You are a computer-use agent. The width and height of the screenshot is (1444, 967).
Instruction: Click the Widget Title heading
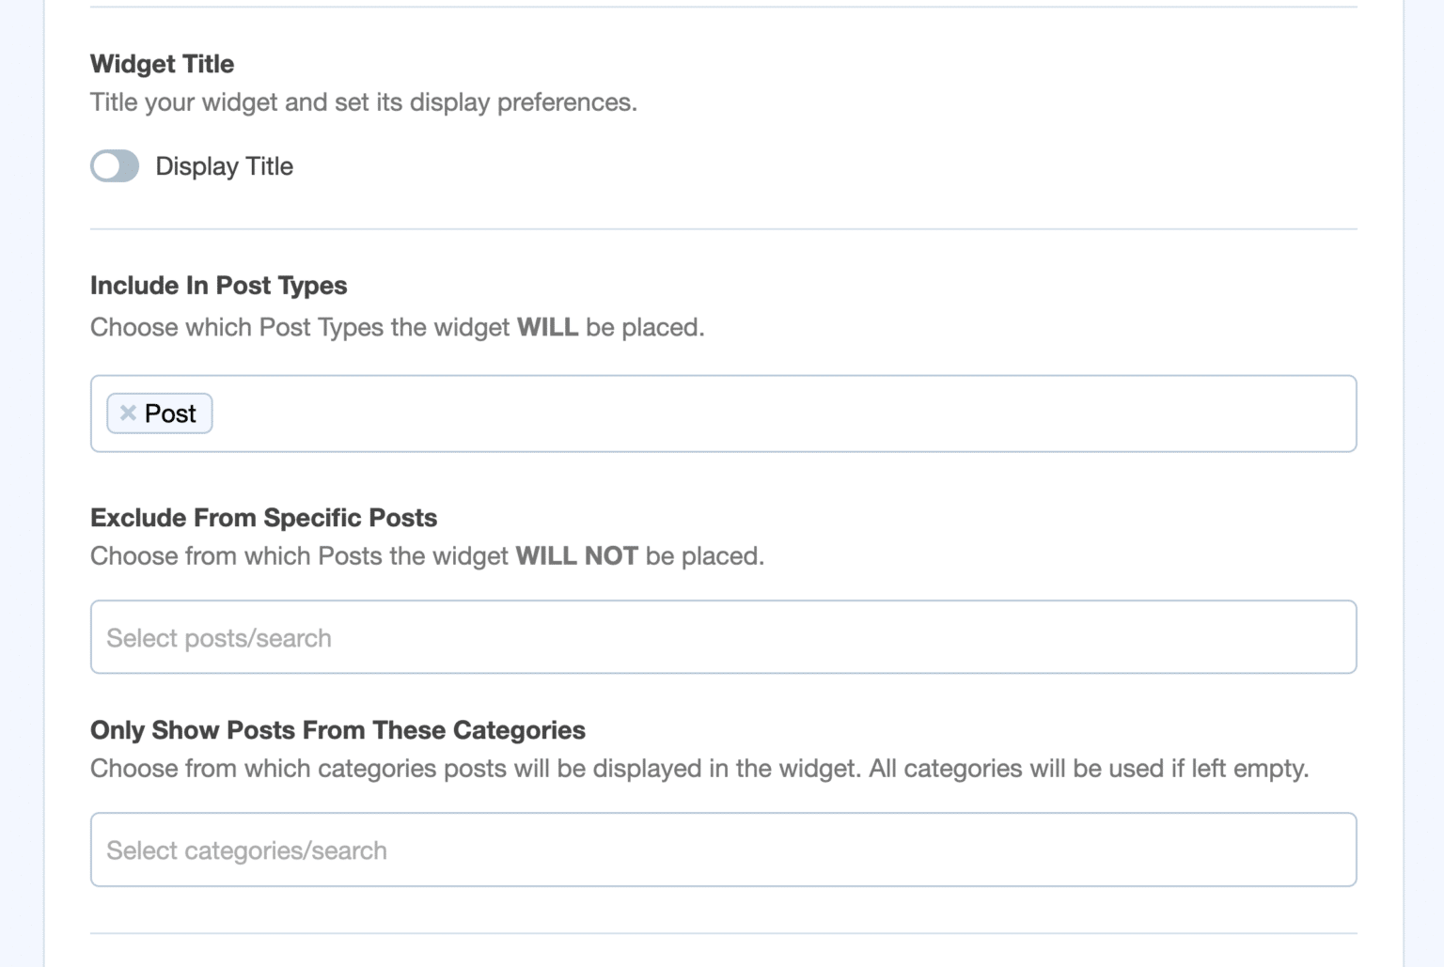coord(162,64)
